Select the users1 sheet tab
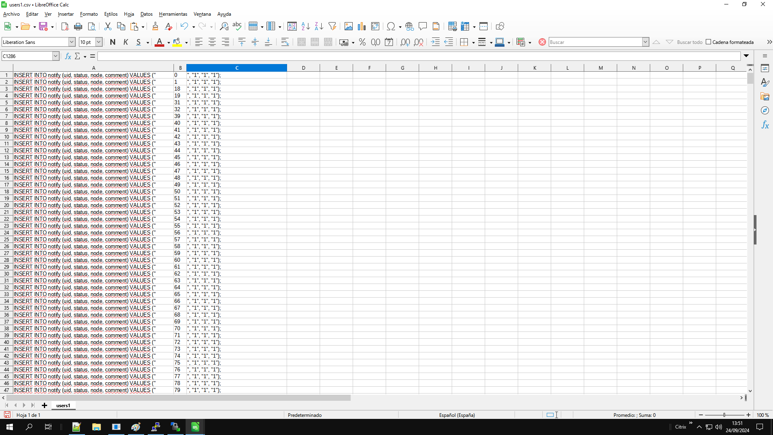 [63, 406]
